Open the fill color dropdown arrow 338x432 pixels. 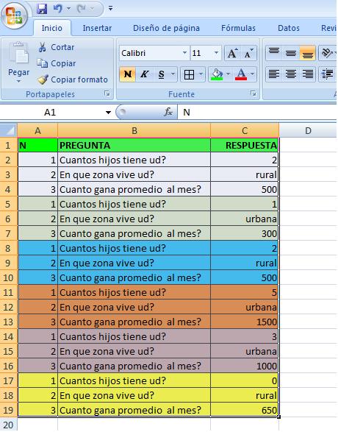click(228, 74)
